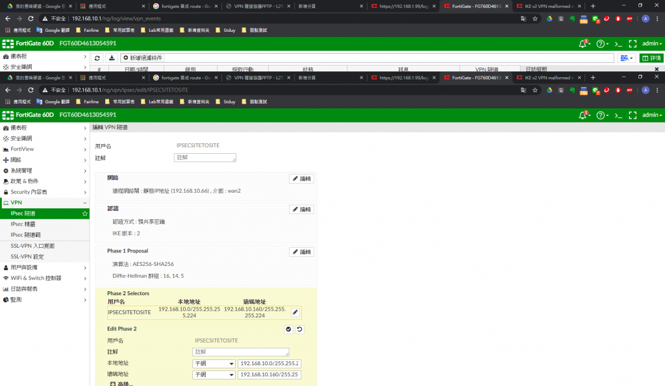Open notifications bell in back window
Image resolution: width=665 pixels, height=386 pixels.
(x=584, y=43)
